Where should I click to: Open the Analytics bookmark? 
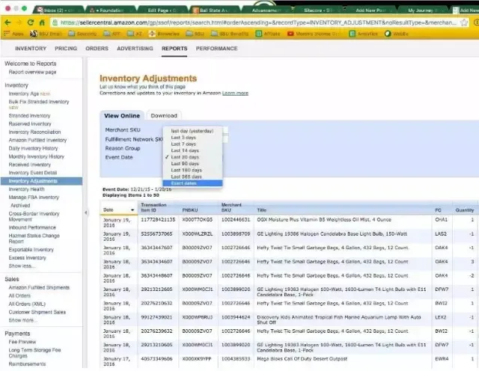(x=363, y=34)
